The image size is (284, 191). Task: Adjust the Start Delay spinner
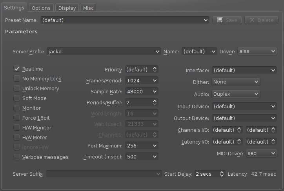[222, 174]
